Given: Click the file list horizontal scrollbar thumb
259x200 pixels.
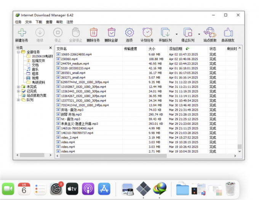Looking at the screenshot, I should point(114,156).
